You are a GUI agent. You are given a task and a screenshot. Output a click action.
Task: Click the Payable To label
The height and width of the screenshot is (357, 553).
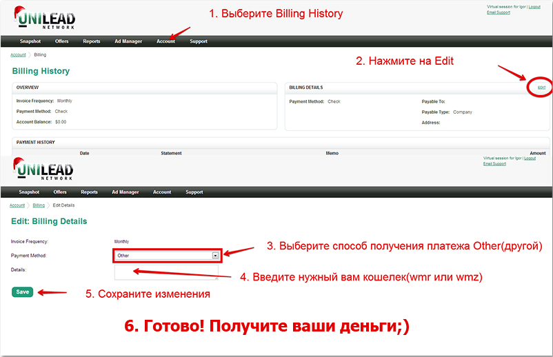434,101
